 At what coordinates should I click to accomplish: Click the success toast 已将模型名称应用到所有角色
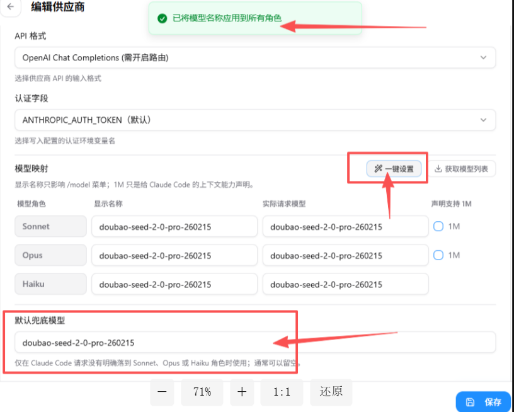pos(255,18)
